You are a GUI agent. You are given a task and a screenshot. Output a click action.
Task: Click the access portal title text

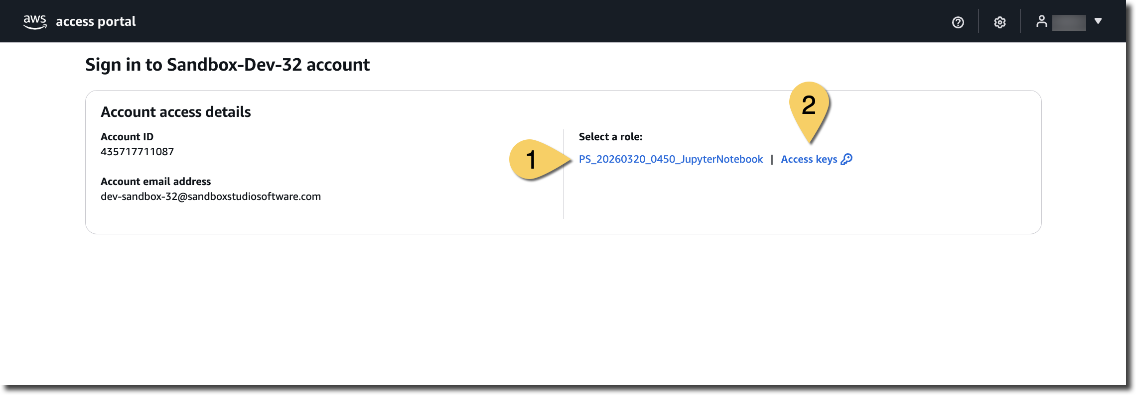(96, 21)
